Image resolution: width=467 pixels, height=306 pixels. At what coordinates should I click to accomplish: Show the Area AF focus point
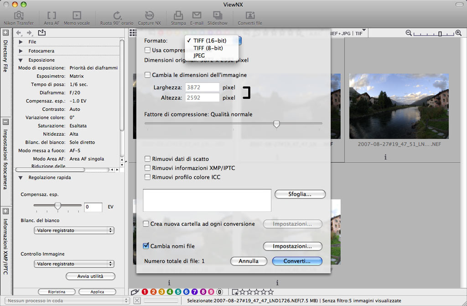52,18
